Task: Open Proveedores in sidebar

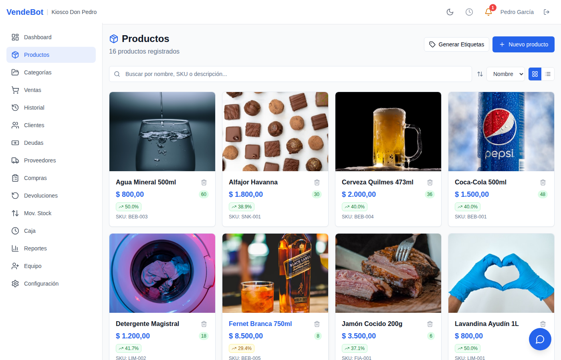Action: (51, 160)
